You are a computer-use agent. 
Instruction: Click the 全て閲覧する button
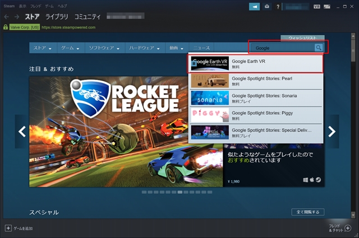307,212
